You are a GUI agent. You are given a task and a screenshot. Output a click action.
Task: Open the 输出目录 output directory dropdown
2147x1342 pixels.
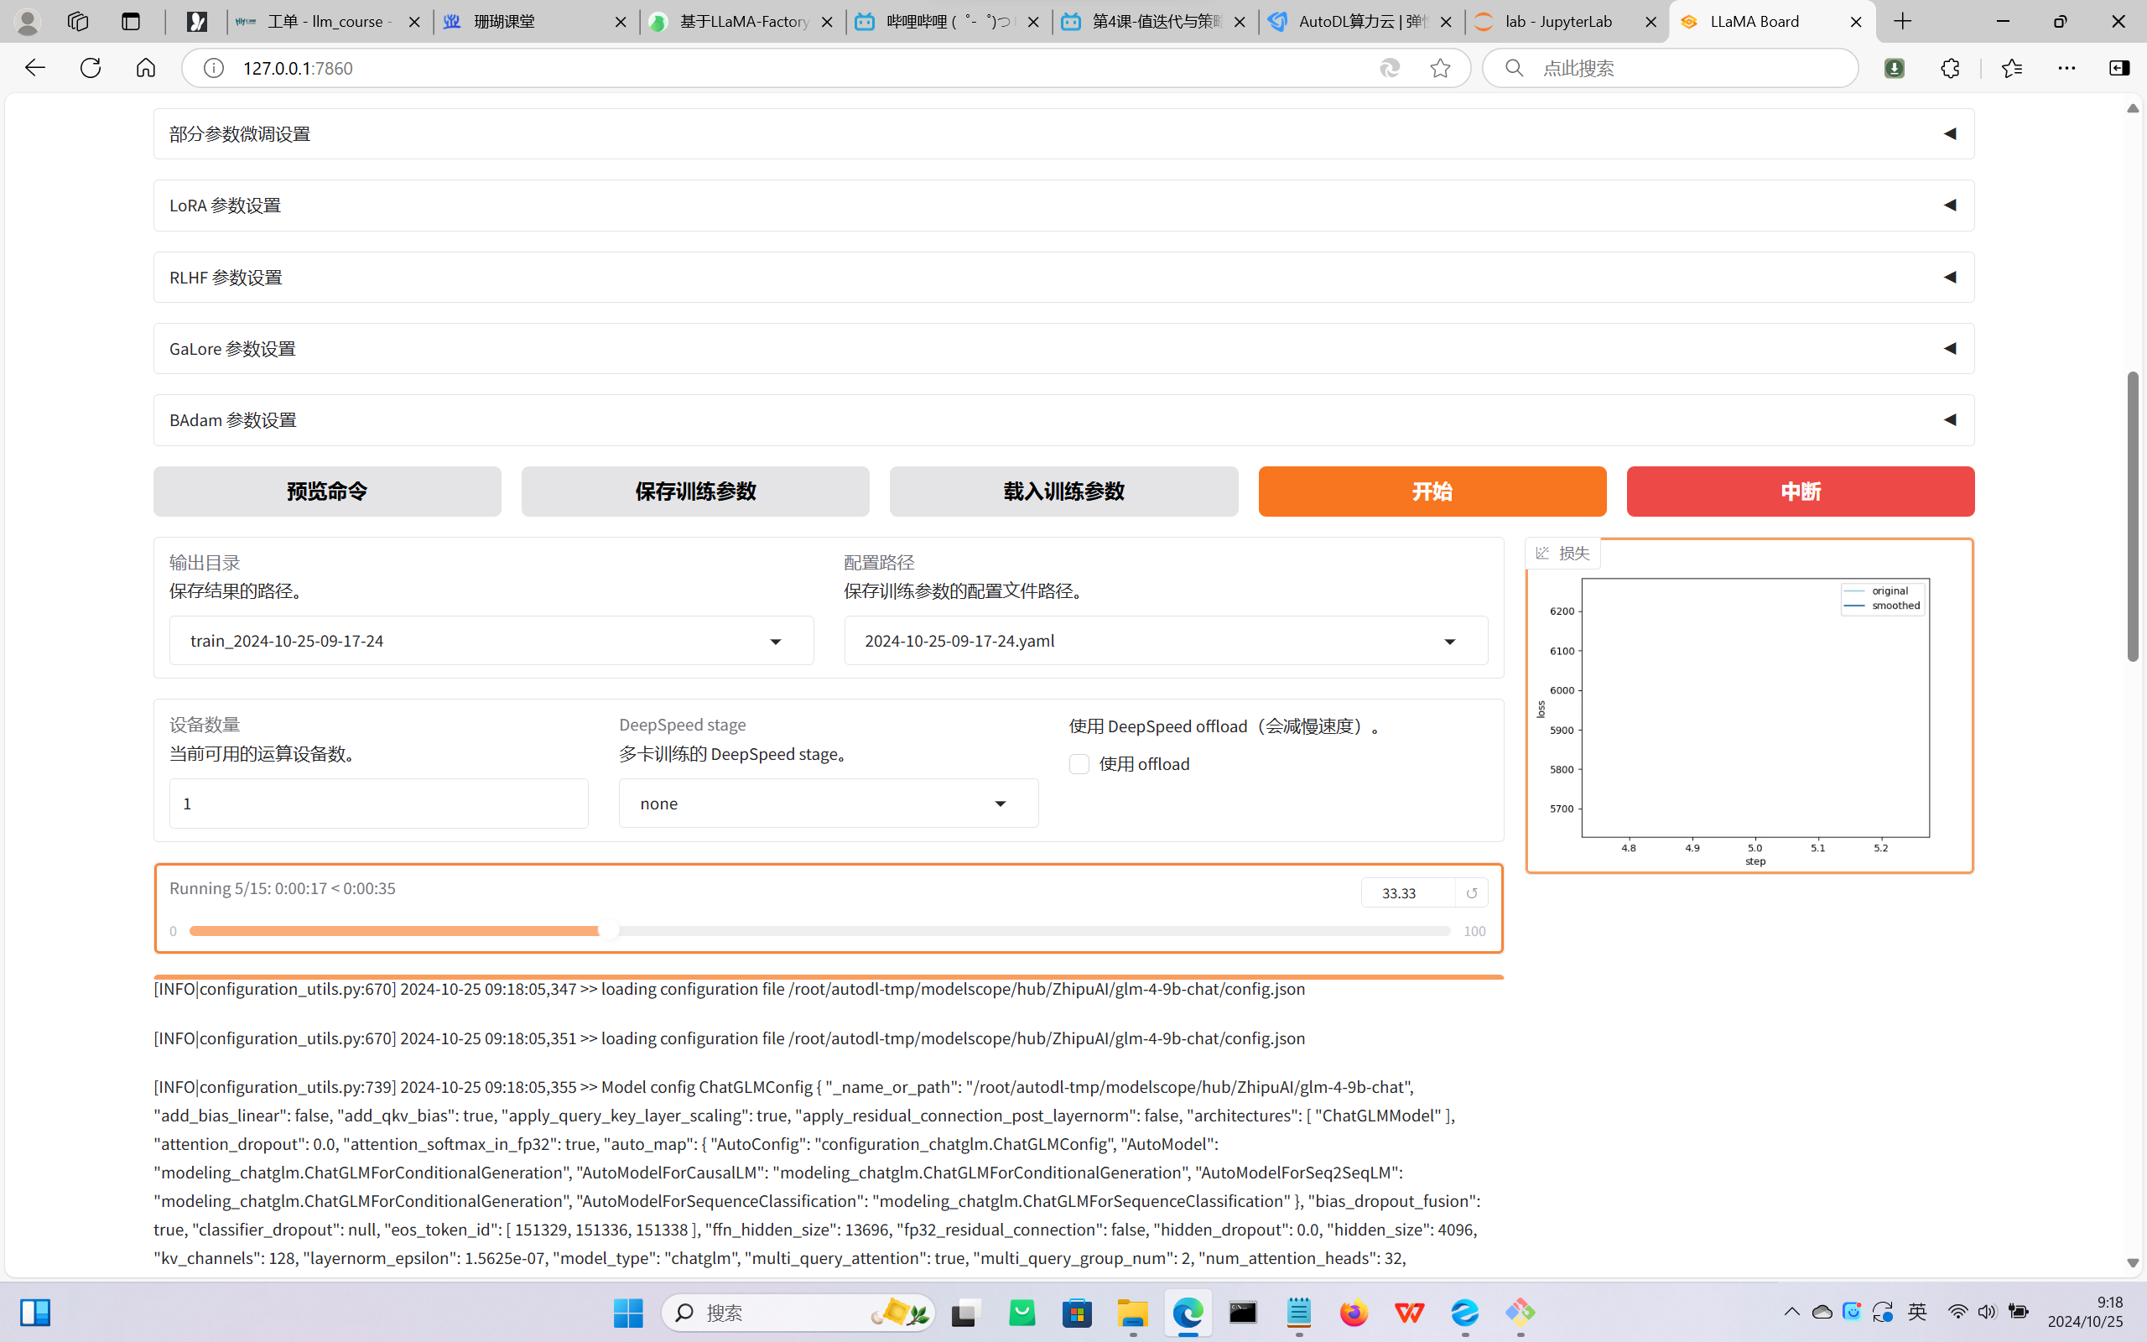pyautogui.click(x=491, y=641)
